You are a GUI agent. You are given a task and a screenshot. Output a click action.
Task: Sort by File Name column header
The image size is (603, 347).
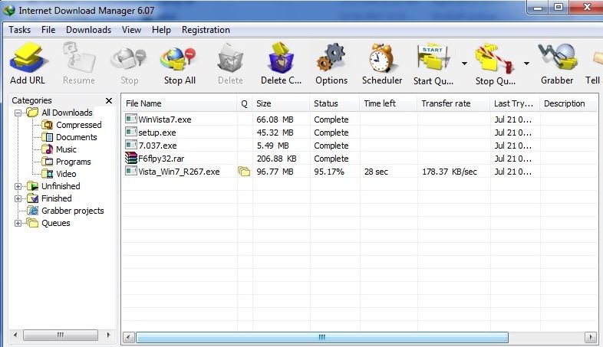click(180, 103)
